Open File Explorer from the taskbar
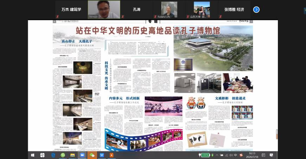The width and height of the screenshot is (306, 159). [73, 155]
